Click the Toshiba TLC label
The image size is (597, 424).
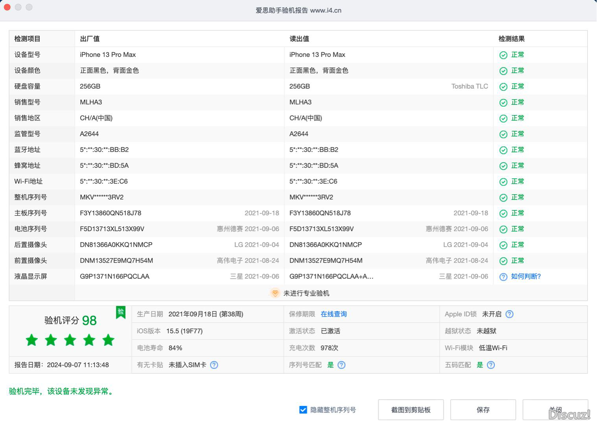click(470, 86)
